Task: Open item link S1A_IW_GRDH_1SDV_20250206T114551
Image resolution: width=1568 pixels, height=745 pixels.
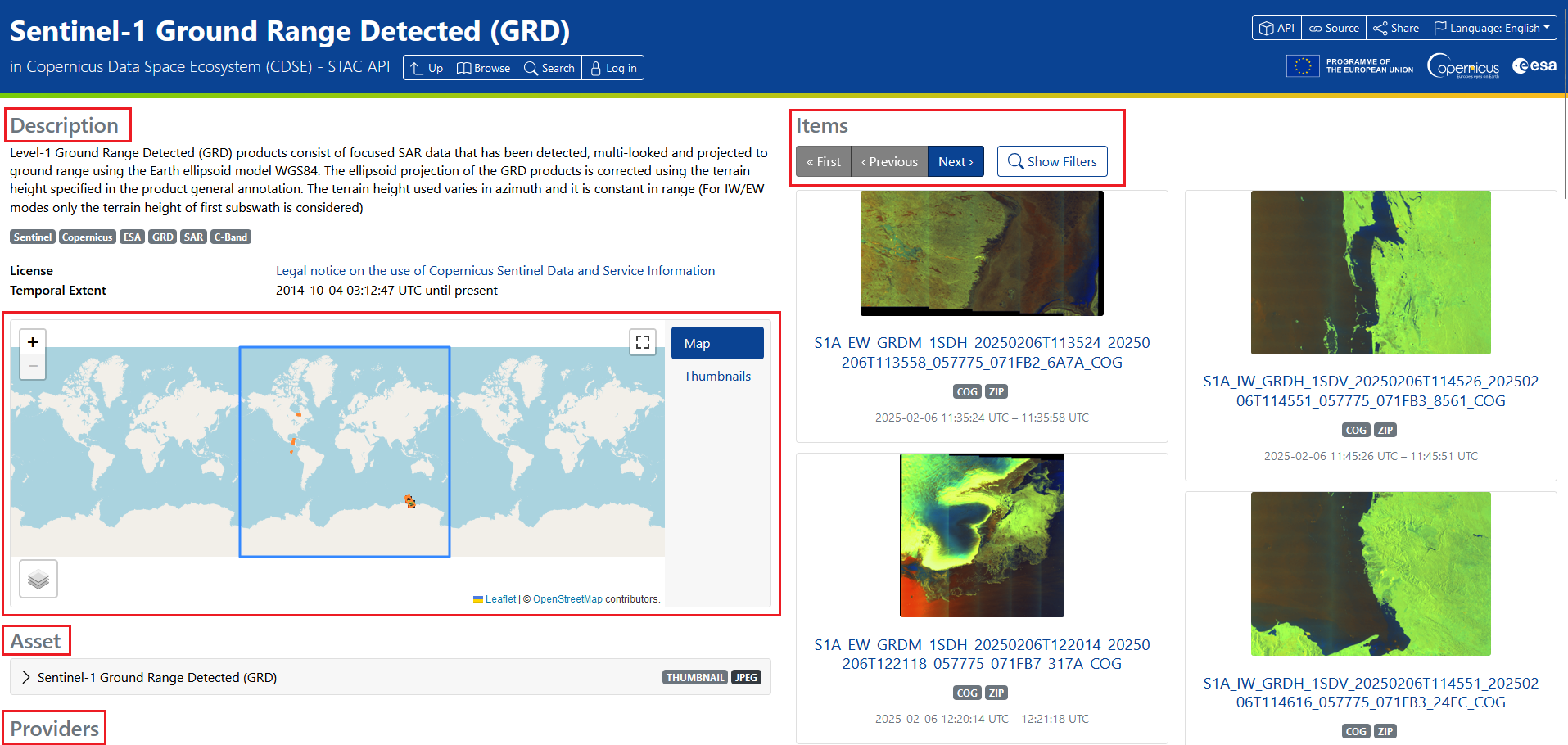Action: [1371, 693]
